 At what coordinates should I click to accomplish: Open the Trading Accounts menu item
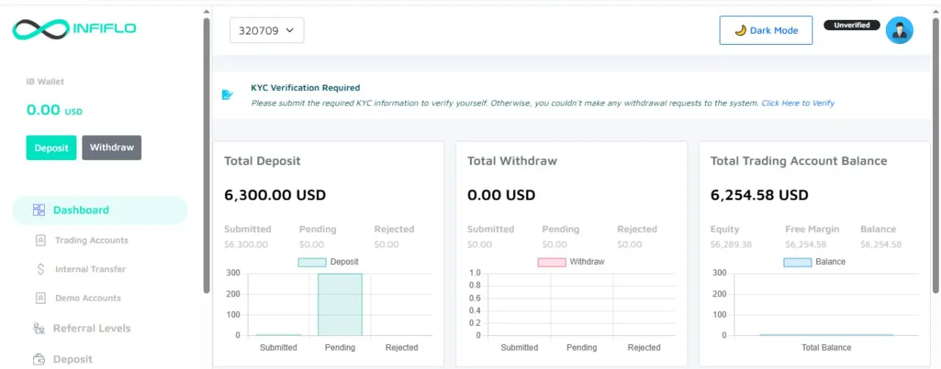pyautogui.click(x=91, y=241)
